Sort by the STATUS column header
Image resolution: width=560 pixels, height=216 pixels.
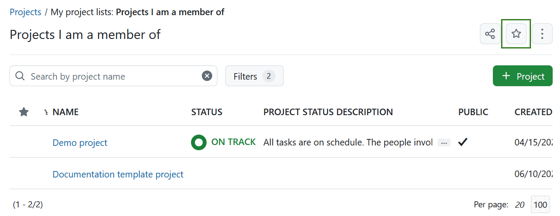tap(207, 112)
